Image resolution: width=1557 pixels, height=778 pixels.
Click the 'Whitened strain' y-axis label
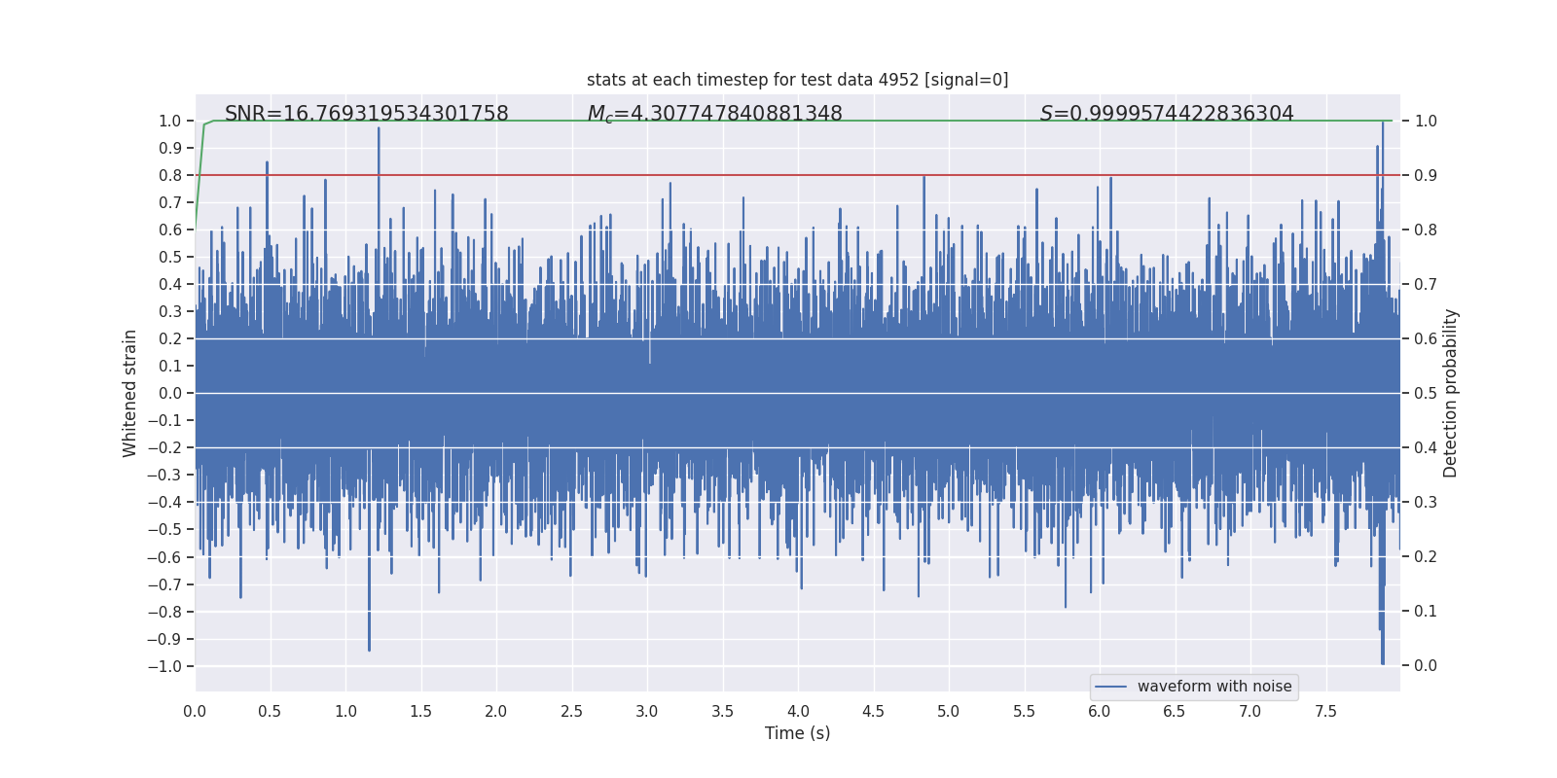130,393
